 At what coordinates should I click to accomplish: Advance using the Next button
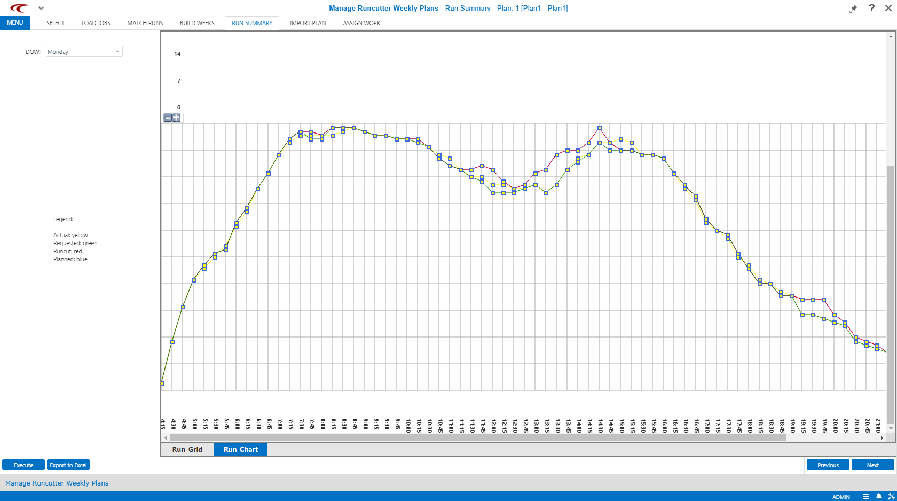coord(872,465)
